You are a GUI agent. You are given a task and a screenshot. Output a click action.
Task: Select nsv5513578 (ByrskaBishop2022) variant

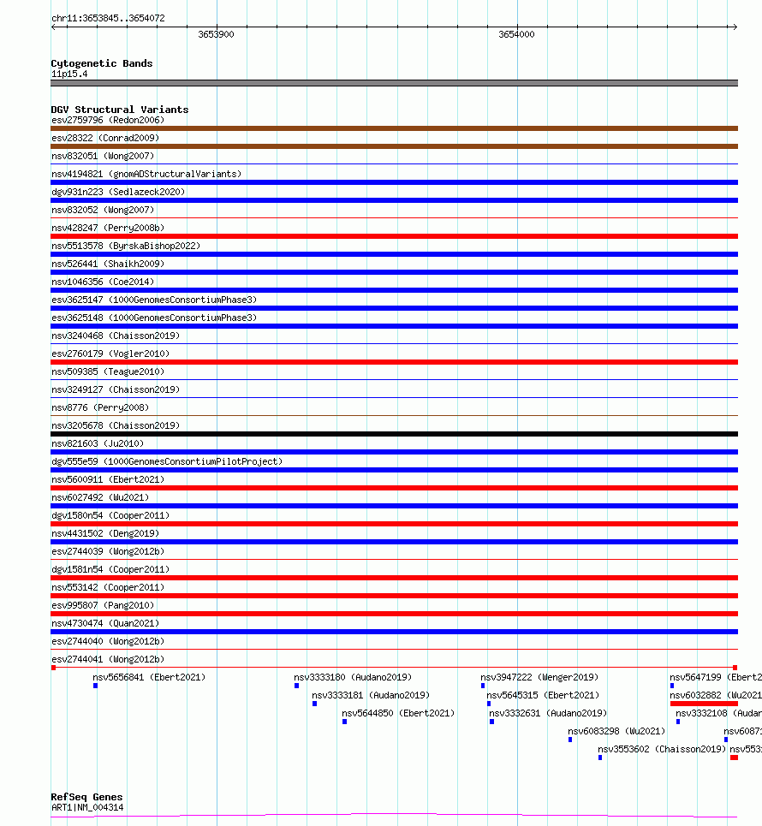coord(125,246)
